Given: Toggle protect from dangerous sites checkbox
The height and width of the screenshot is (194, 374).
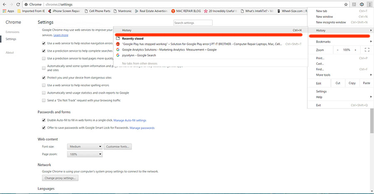Looking at the screenshot, I should point(44,78).
